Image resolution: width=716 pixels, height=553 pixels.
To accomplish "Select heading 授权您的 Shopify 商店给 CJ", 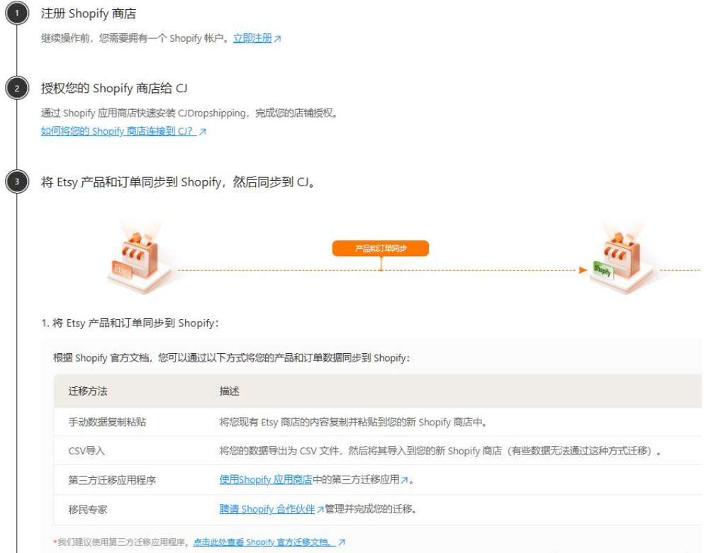I will point(114,88).
